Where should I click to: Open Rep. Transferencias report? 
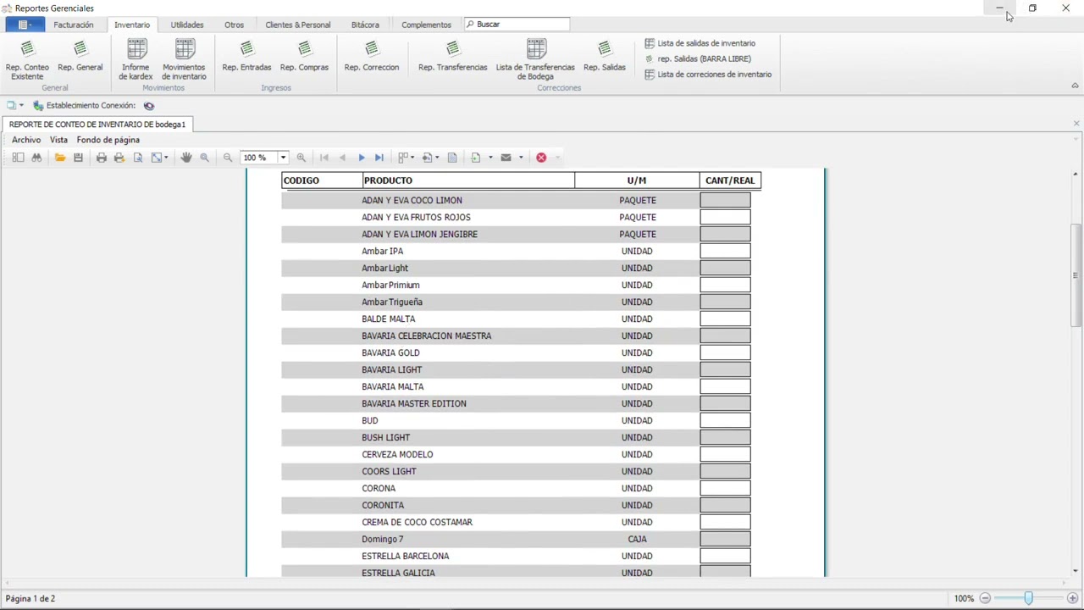(452, 56)
